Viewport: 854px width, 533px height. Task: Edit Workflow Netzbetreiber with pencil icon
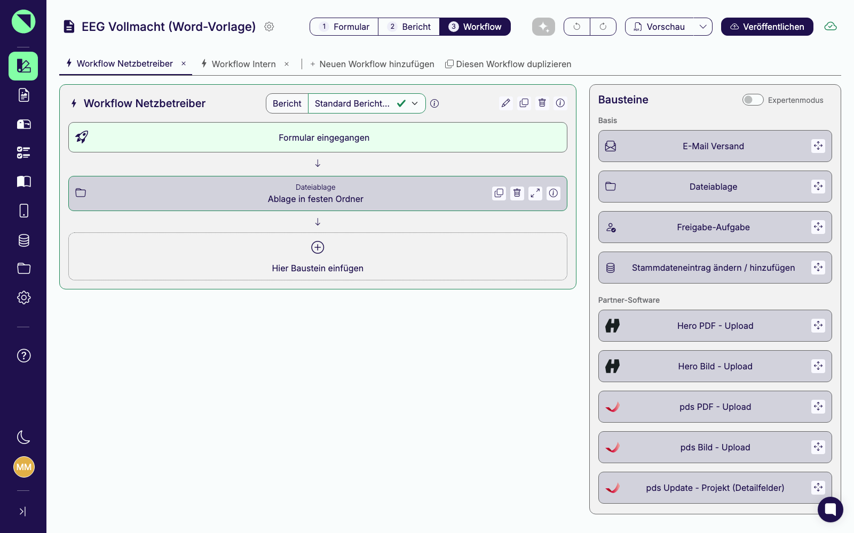[x=506, y=103]
